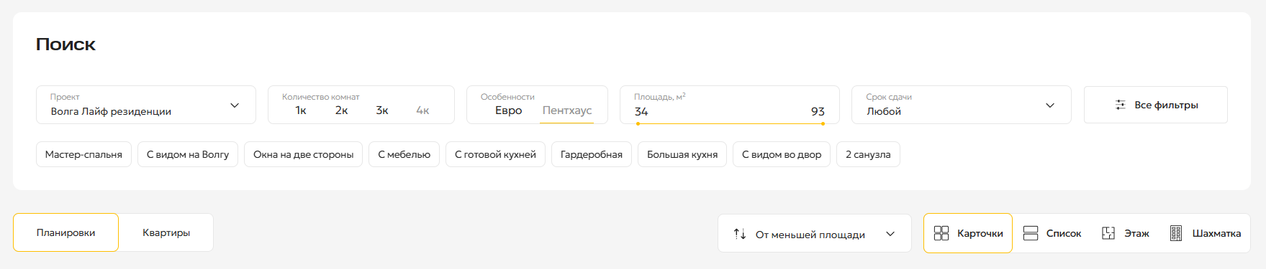1266x269 pixels.
Task: Select the Шахматка view mode
Action: coord(1205,233)
